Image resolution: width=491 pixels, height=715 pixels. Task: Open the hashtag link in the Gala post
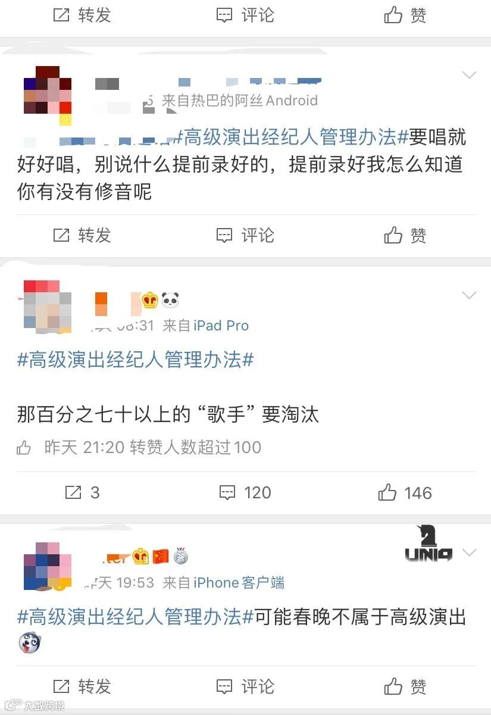tap(136, 617)
